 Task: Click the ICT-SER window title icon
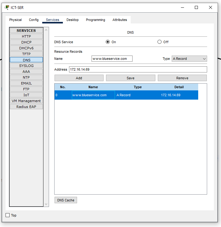[7, 7]
